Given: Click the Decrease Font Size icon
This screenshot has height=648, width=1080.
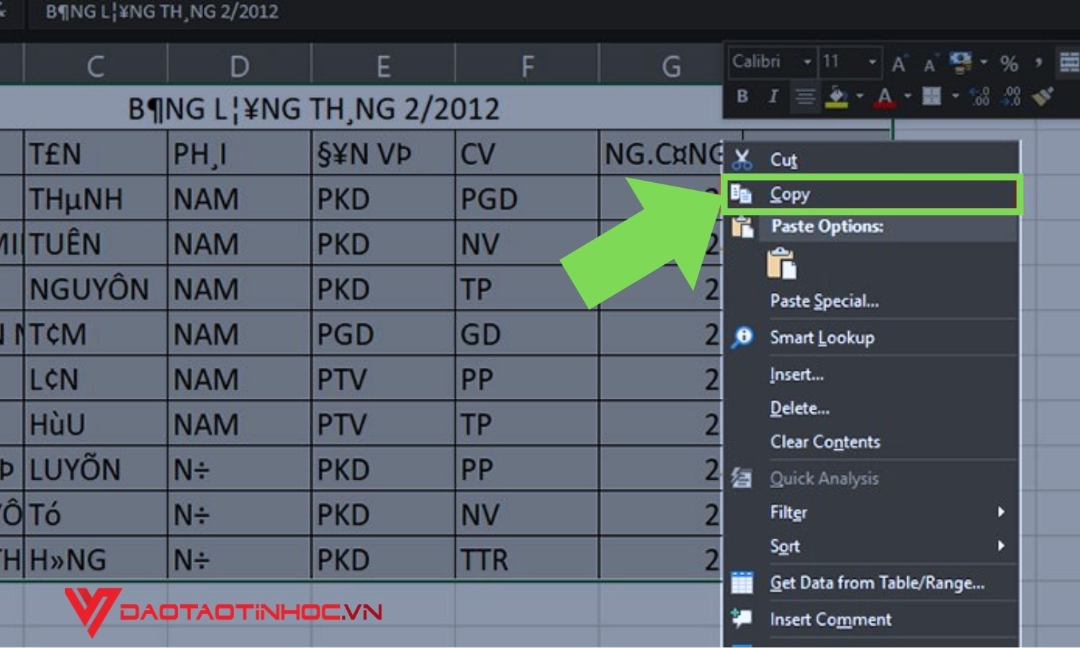Looking at the screenshot, I should click(930, 65).
